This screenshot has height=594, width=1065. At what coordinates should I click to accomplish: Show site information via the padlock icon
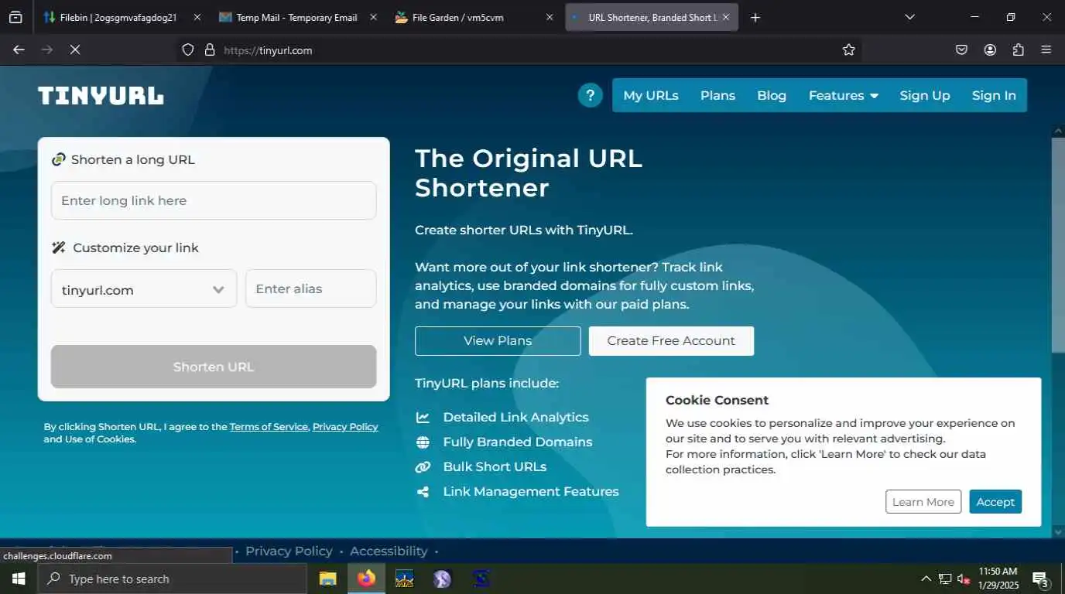pyautogui.click(x=209, y=49)
